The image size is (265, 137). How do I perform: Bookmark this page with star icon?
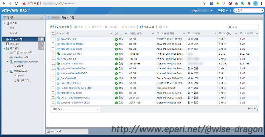coord(204,3)
